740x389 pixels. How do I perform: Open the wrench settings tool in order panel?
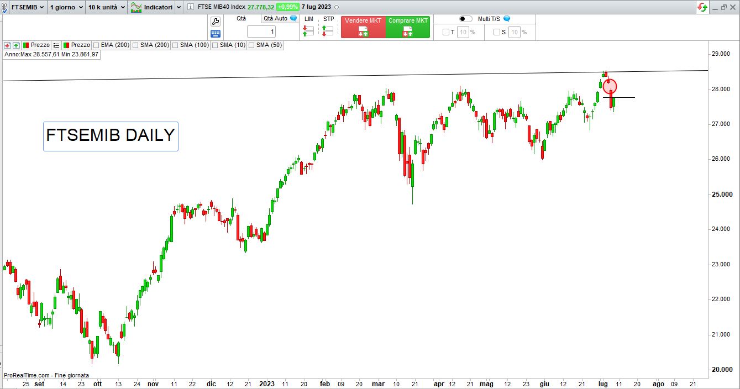216,21
